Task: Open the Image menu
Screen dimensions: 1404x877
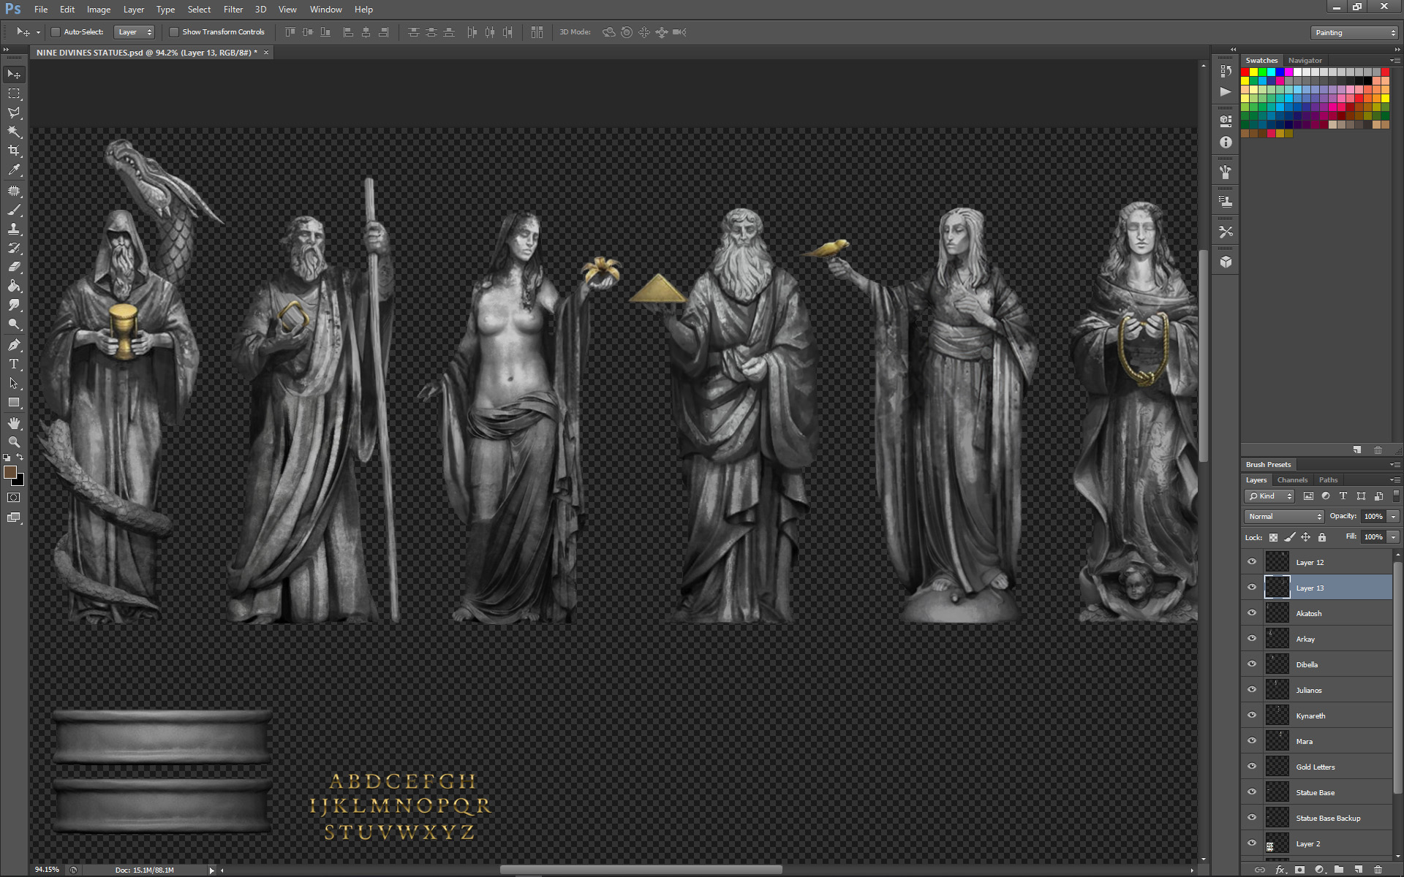Action: pyautogui.click(x=99, y=10)
